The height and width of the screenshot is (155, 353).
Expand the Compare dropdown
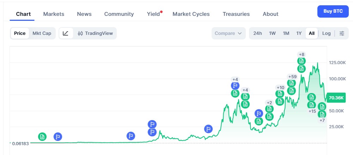pyautogui.click(x=228, y=33)
